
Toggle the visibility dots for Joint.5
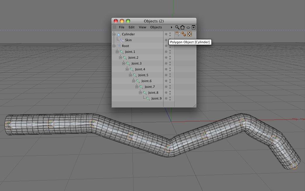170,75
